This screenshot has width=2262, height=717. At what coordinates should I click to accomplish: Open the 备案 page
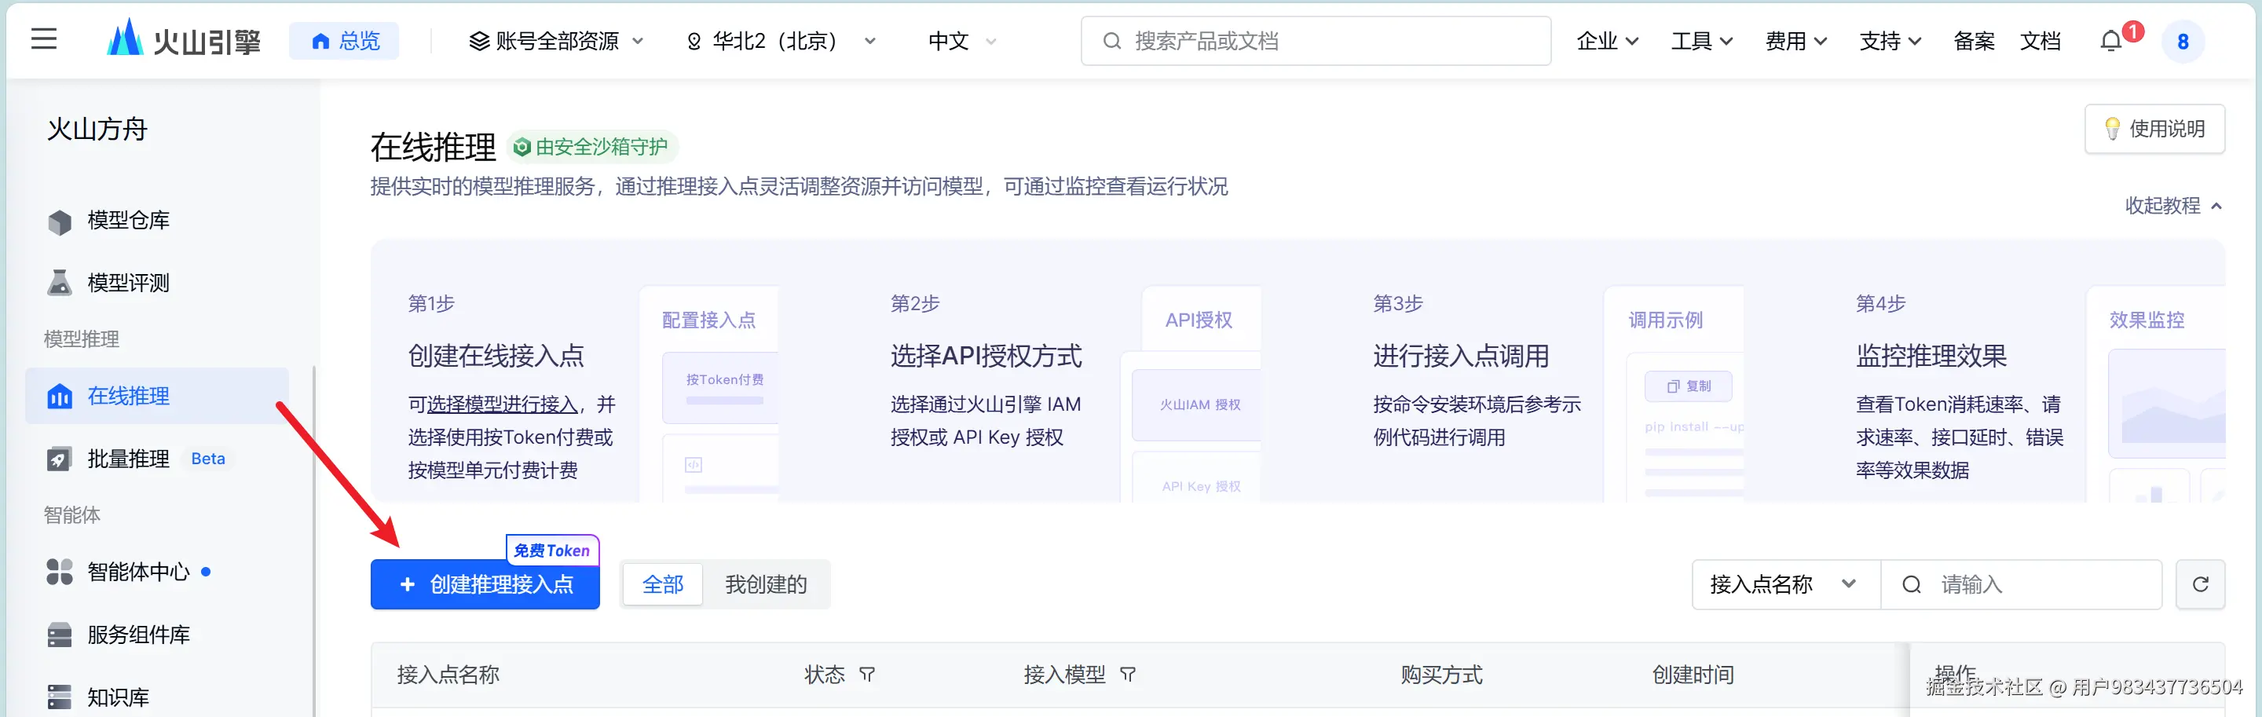click(1973, 42)
